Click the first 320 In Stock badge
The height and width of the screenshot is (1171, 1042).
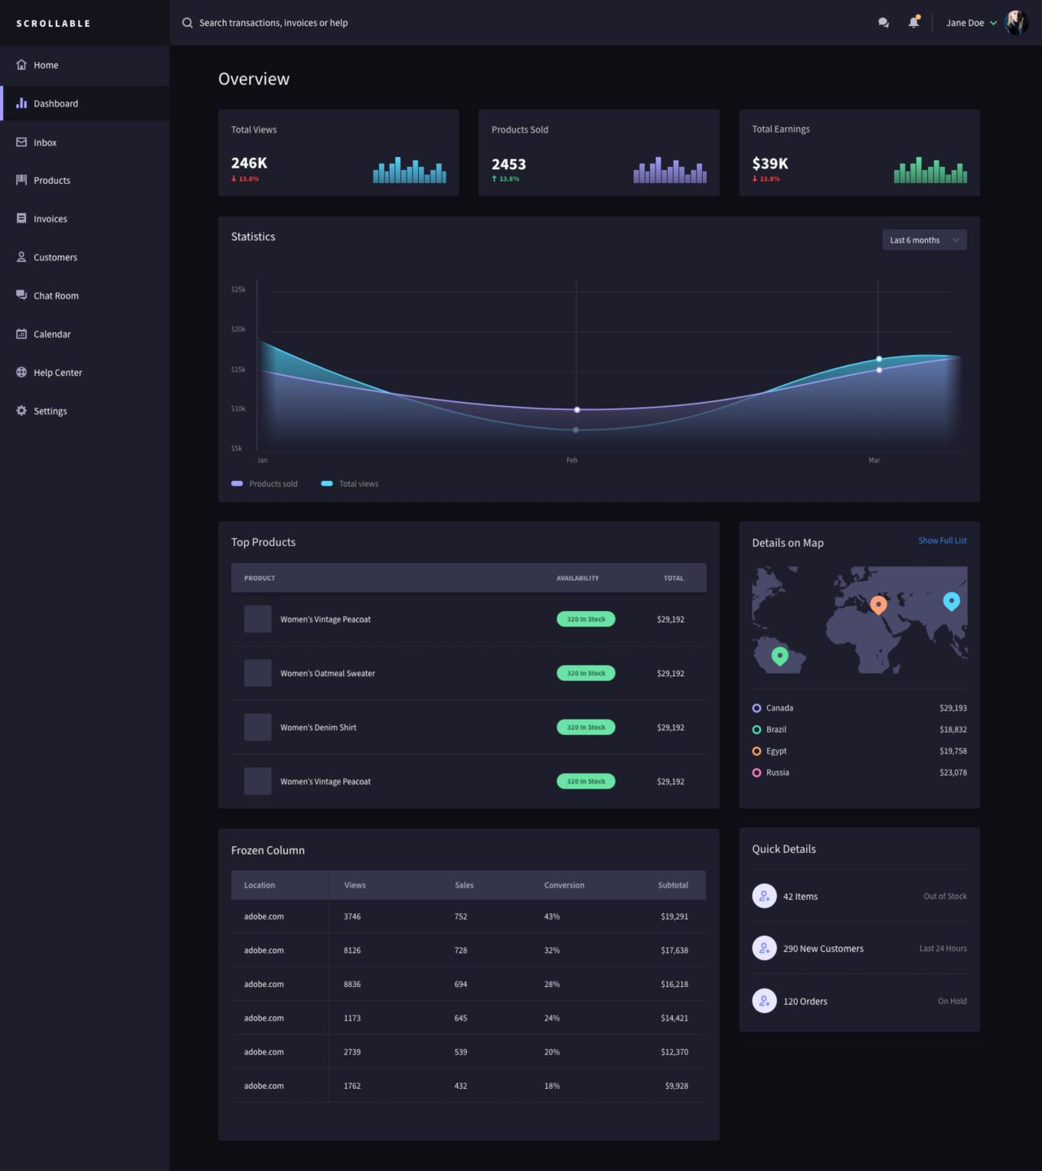586,619
